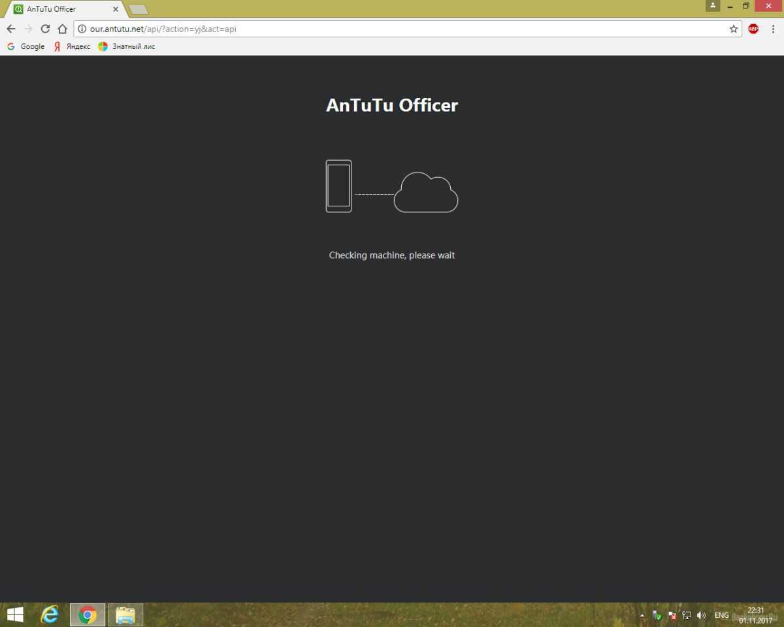Open the volume control in system tray
The height and width of the screenshot is (627, 784).
tap(701, 615)
